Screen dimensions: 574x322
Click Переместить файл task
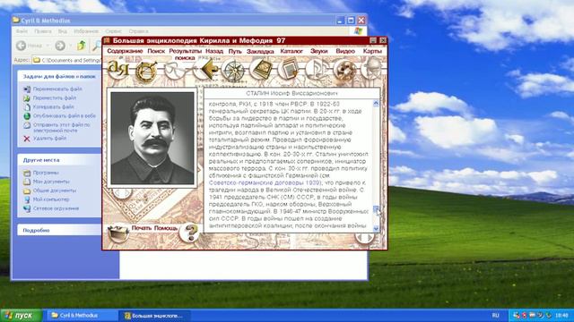[x=55, y=97]
